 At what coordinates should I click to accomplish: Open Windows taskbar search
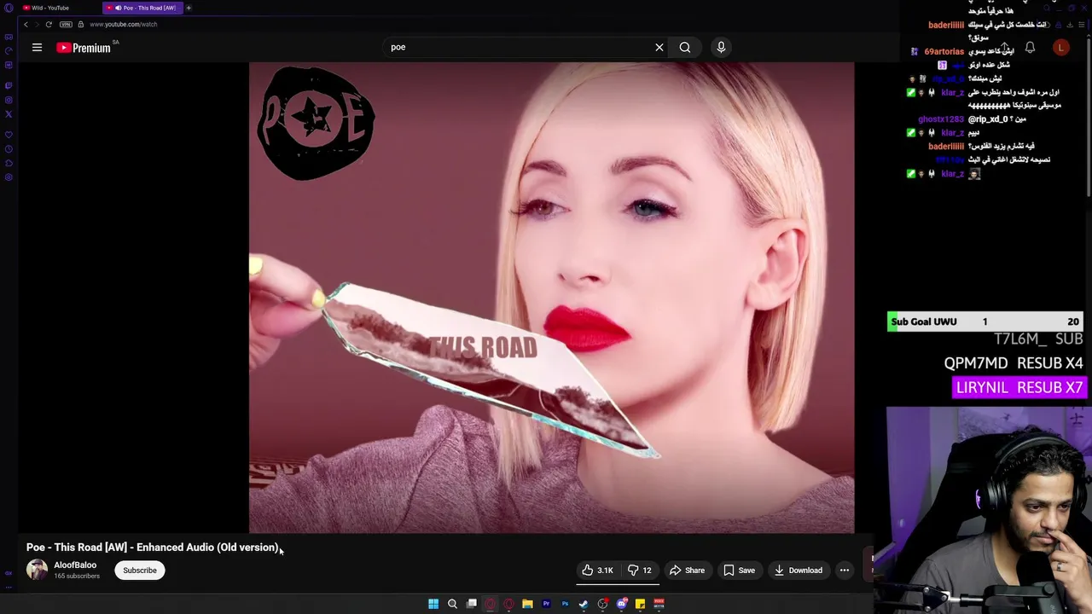(x=452, y=604)
